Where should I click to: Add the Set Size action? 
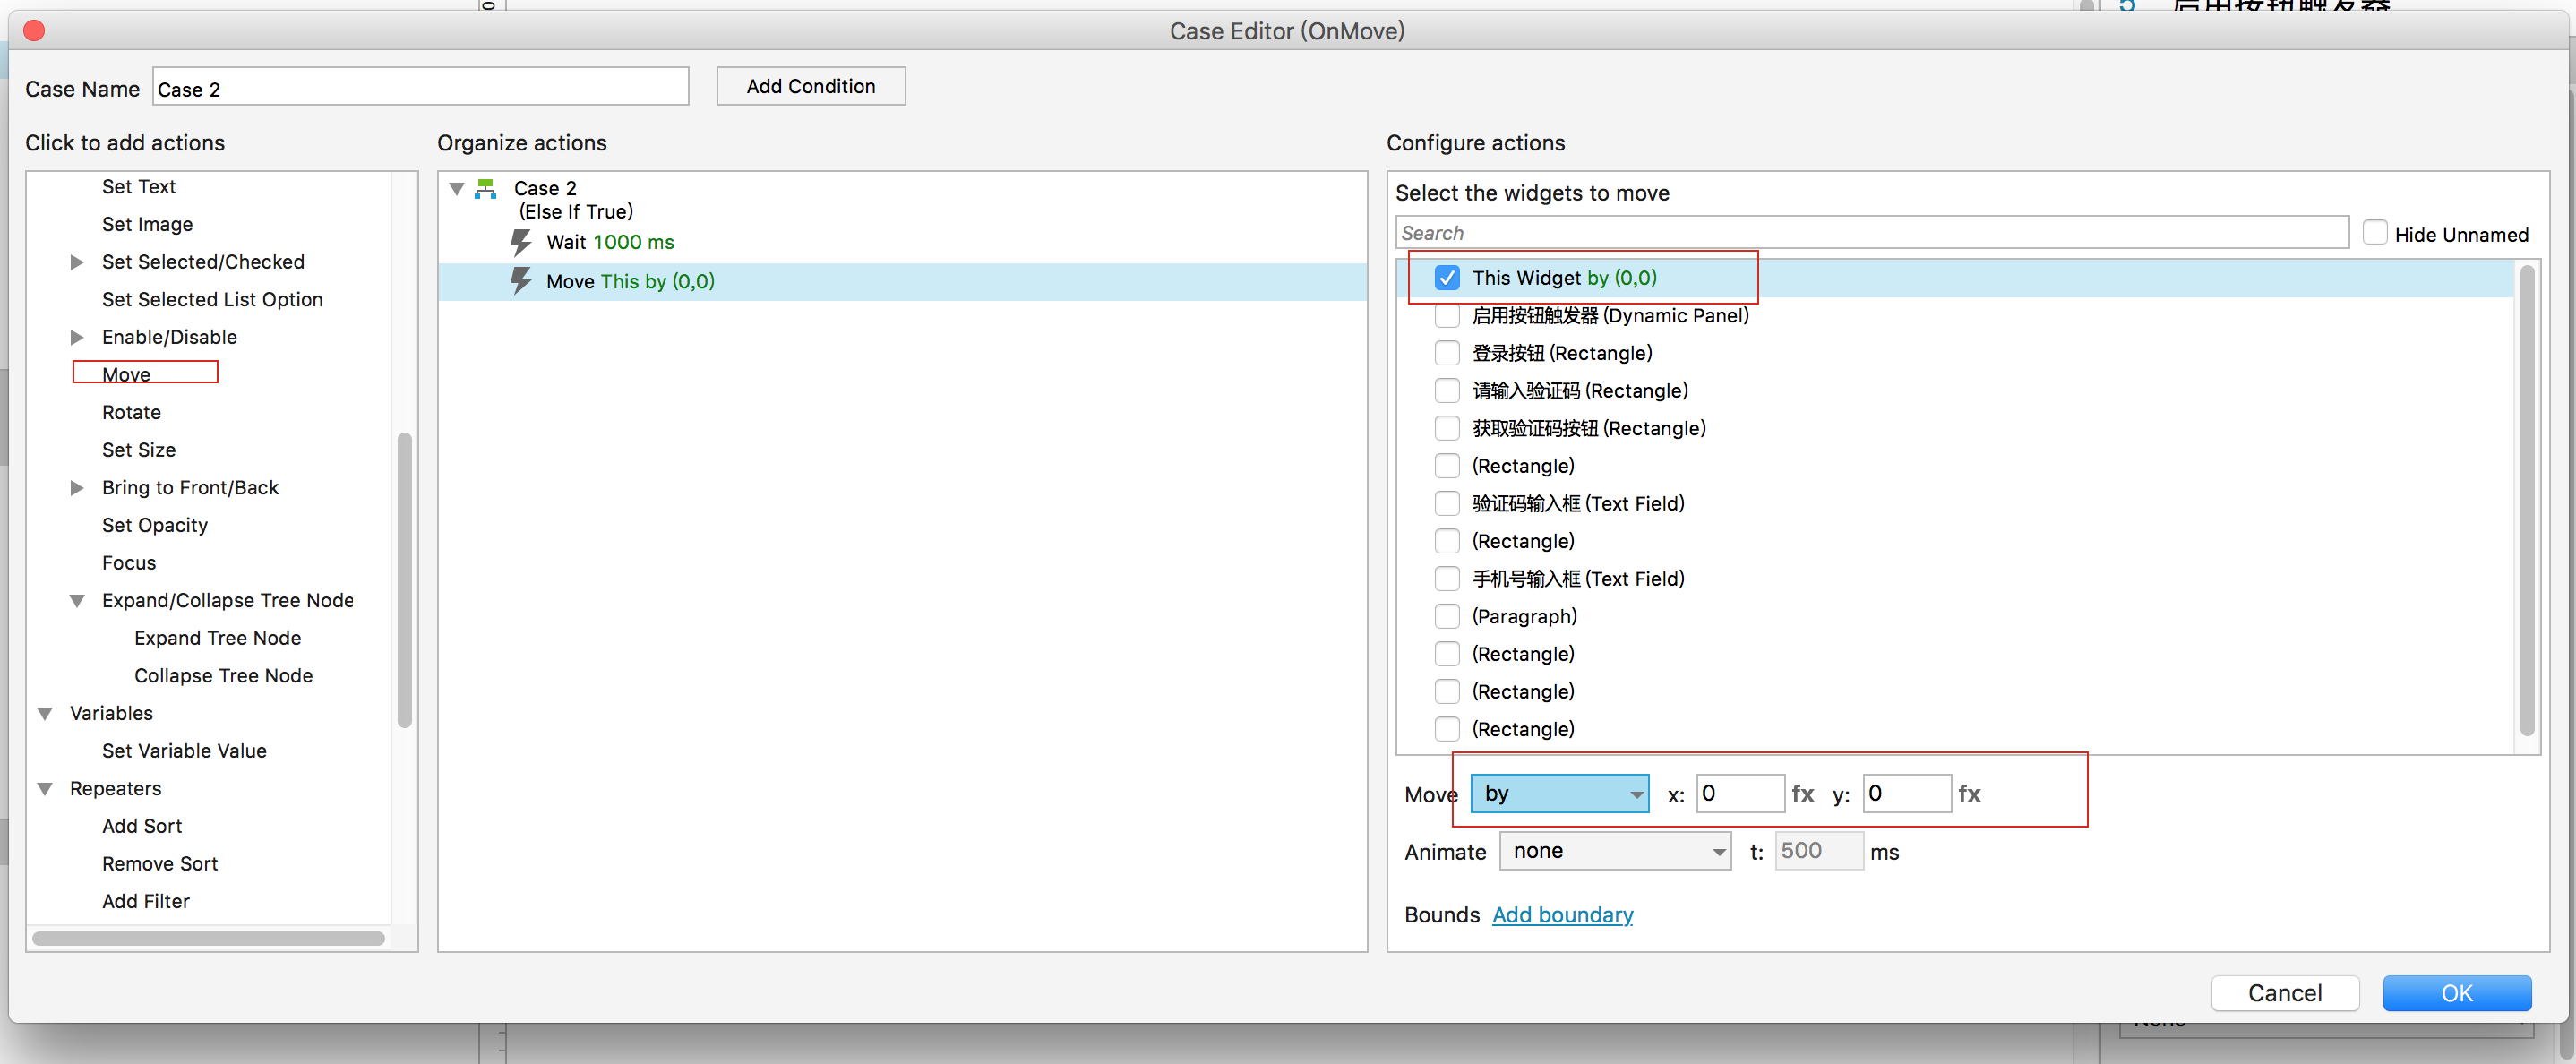pos(139,450)
